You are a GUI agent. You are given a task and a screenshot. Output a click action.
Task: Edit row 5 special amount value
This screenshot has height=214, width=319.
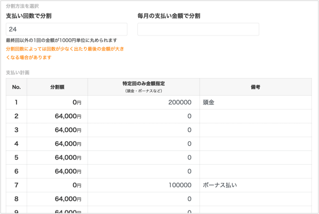click(143, 158)
